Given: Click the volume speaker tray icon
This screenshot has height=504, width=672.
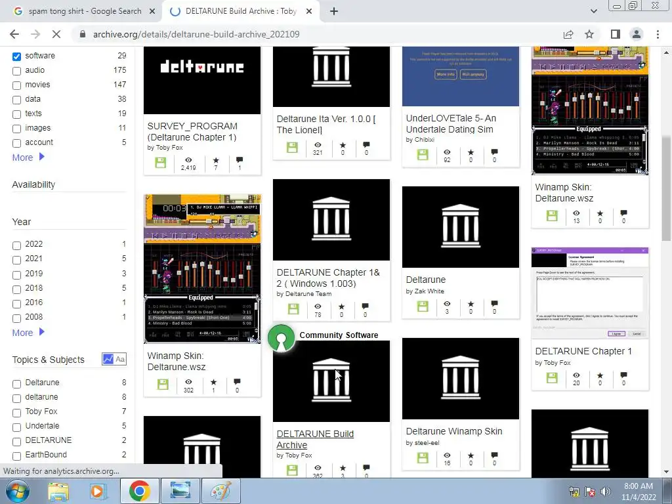Looking at the screenshot, I should click(605, 492).
